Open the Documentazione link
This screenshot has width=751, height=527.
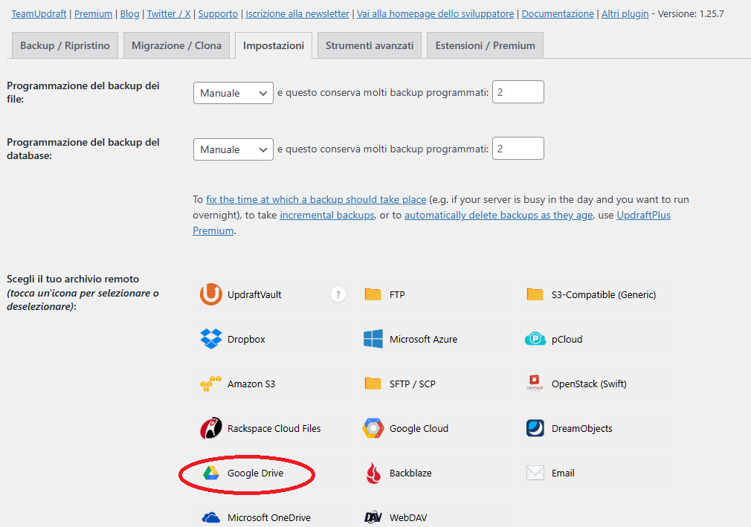point(558,14)
